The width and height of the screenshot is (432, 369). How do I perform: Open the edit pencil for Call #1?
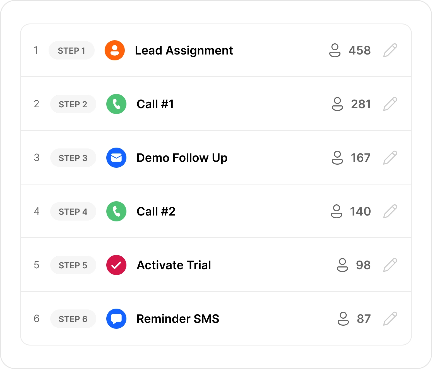click(390, 104)
